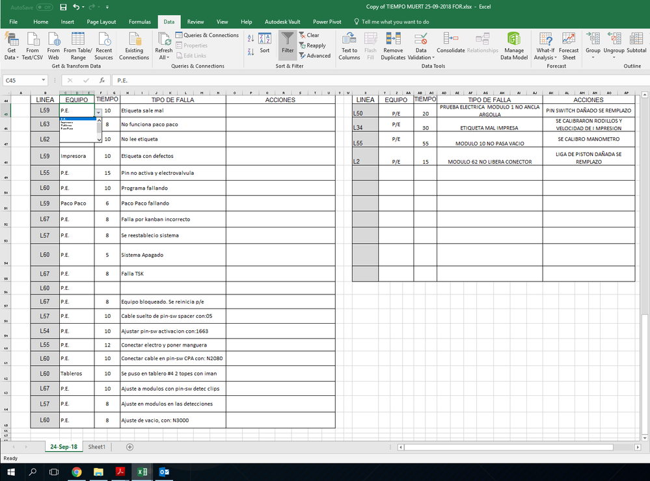Click the Get Data icon
The width and height of the screenshot is (650, 481).
click(12, 39)
